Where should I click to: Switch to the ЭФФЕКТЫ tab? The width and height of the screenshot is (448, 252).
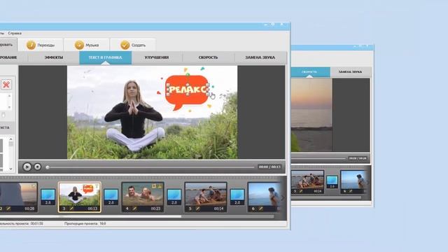54,57
